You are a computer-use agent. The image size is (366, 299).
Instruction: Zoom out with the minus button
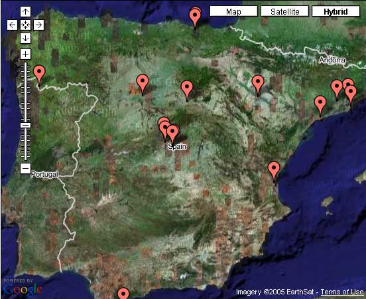coord(25,168)
